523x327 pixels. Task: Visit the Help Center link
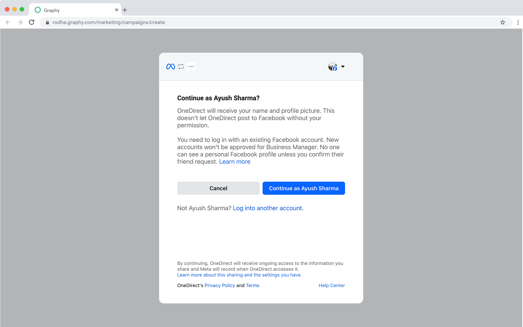coord(332,286)
